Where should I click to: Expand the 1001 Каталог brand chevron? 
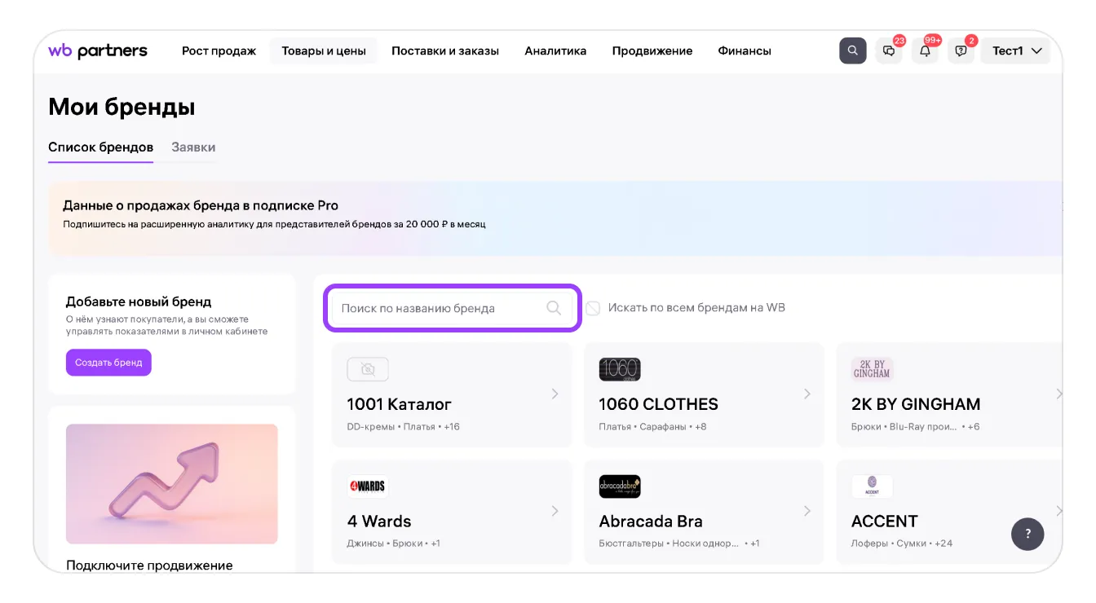pyautogui.click(x=555, y=394)
